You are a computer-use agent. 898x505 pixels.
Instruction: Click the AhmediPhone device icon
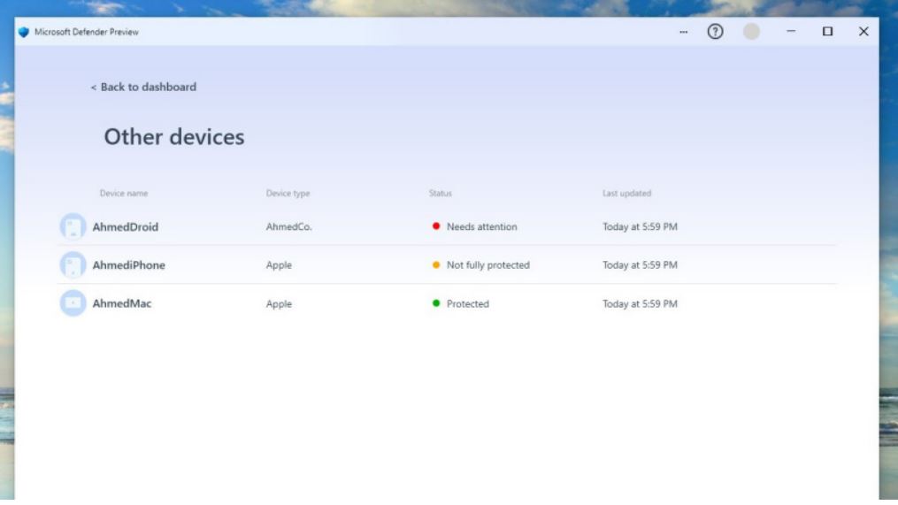(73, 265)
